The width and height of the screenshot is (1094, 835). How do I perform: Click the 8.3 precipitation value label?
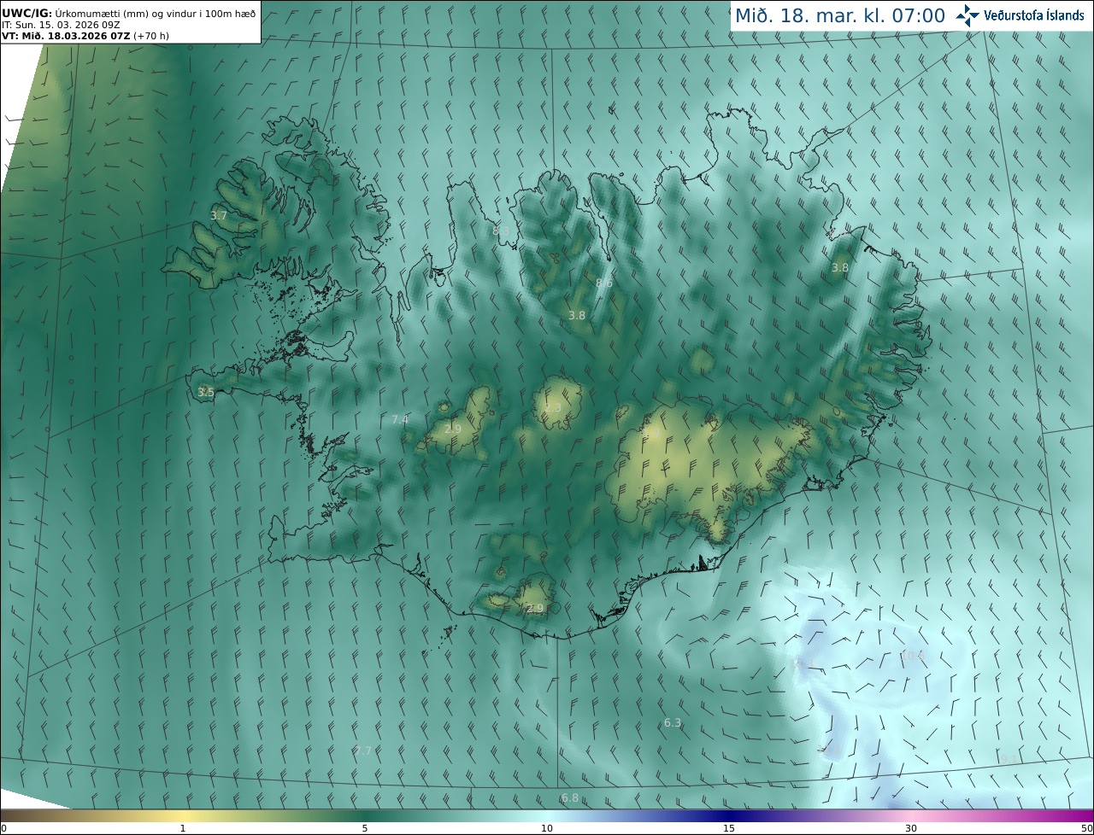point(501,231)
